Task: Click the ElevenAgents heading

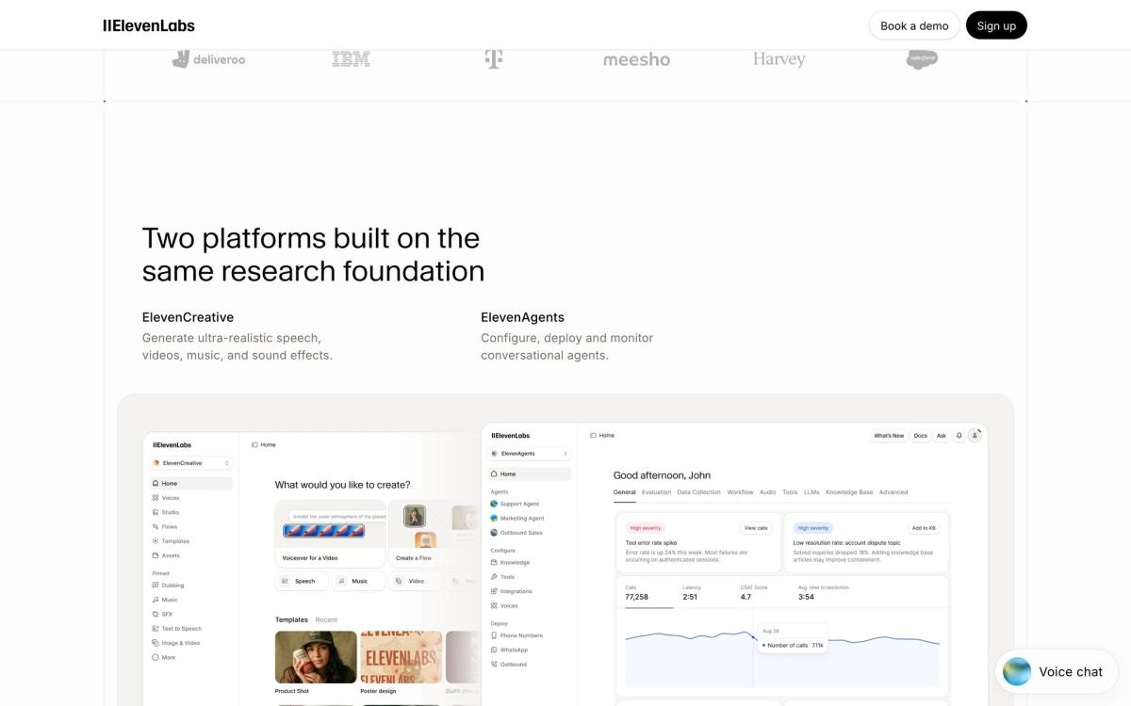Action: (x=523, y=317)
